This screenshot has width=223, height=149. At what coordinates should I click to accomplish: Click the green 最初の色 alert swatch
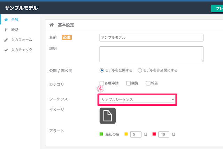pyautogui.click(x=101, y=134)
